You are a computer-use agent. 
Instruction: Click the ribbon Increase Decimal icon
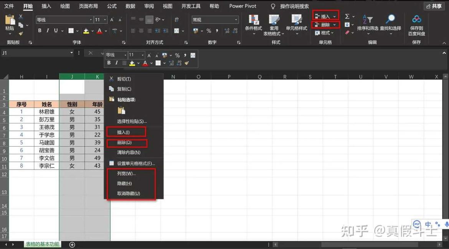tap(227, 31)
